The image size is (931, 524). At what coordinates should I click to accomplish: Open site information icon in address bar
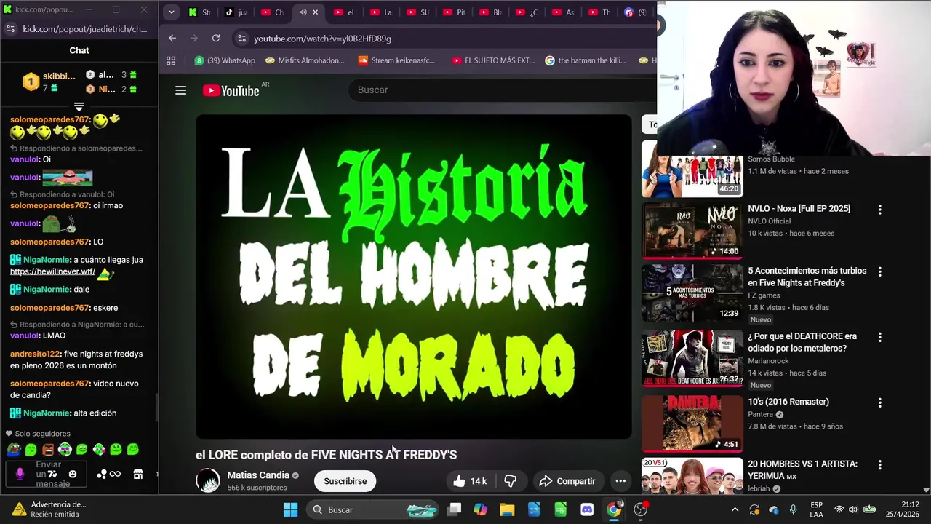pos(241,39)
